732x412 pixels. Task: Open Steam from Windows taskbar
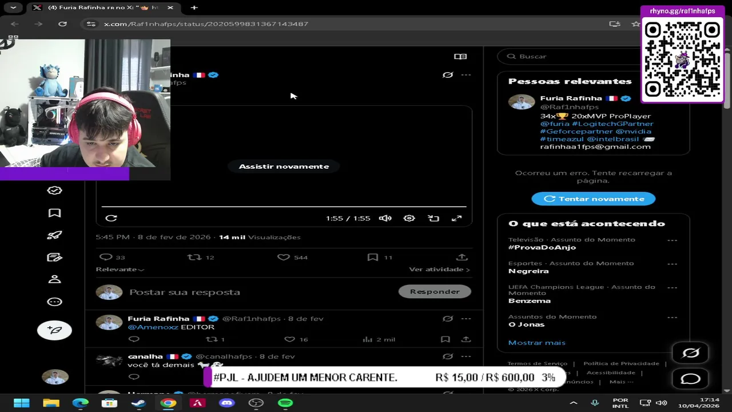(138, 403)
